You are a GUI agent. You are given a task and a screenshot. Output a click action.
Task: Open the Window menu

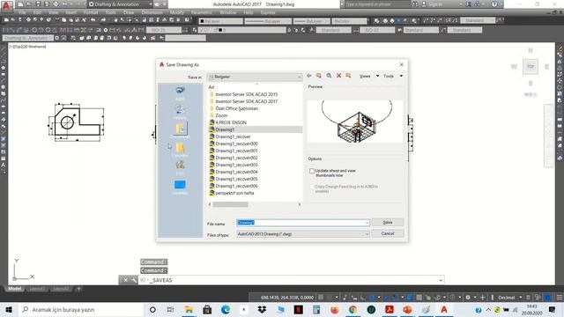click(227, 12)
